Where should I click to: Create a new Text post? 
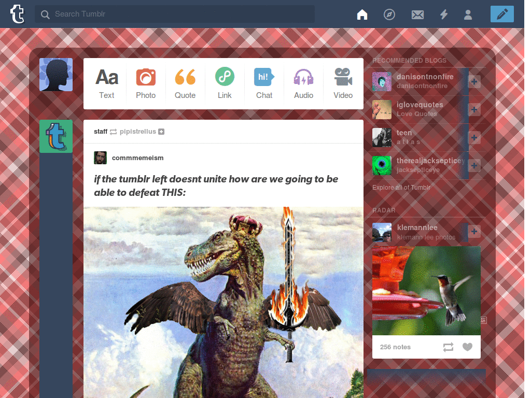coord(107,83)
